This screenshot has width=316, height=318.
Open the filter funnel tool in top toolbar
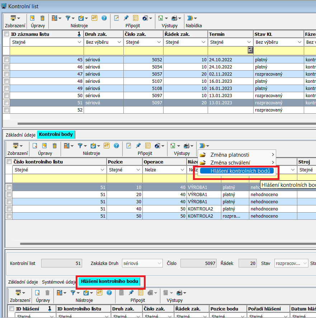point(68,18)
